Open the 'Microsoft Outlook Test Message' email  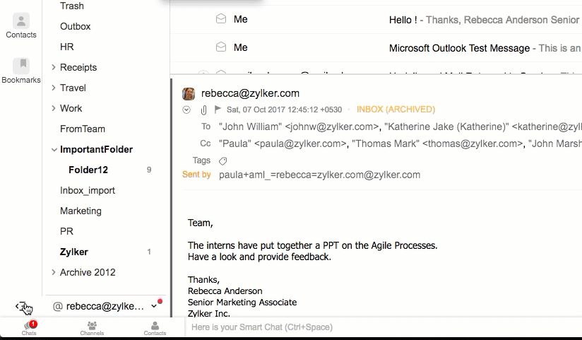(x=459, y=48)
